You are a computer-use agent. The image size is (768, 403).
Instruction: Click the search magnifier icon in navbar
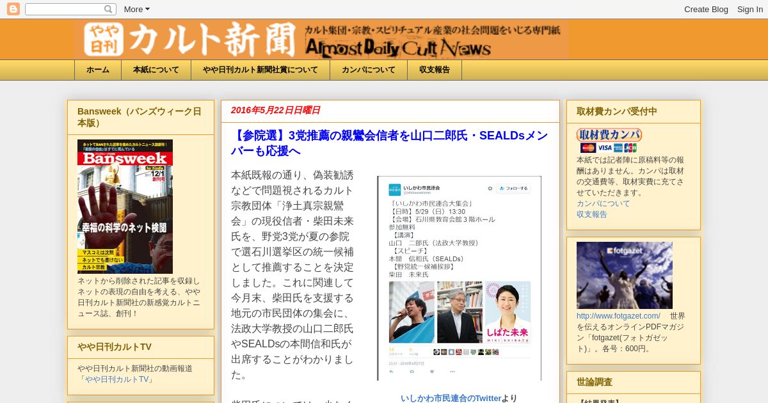[x=109, y=9]
